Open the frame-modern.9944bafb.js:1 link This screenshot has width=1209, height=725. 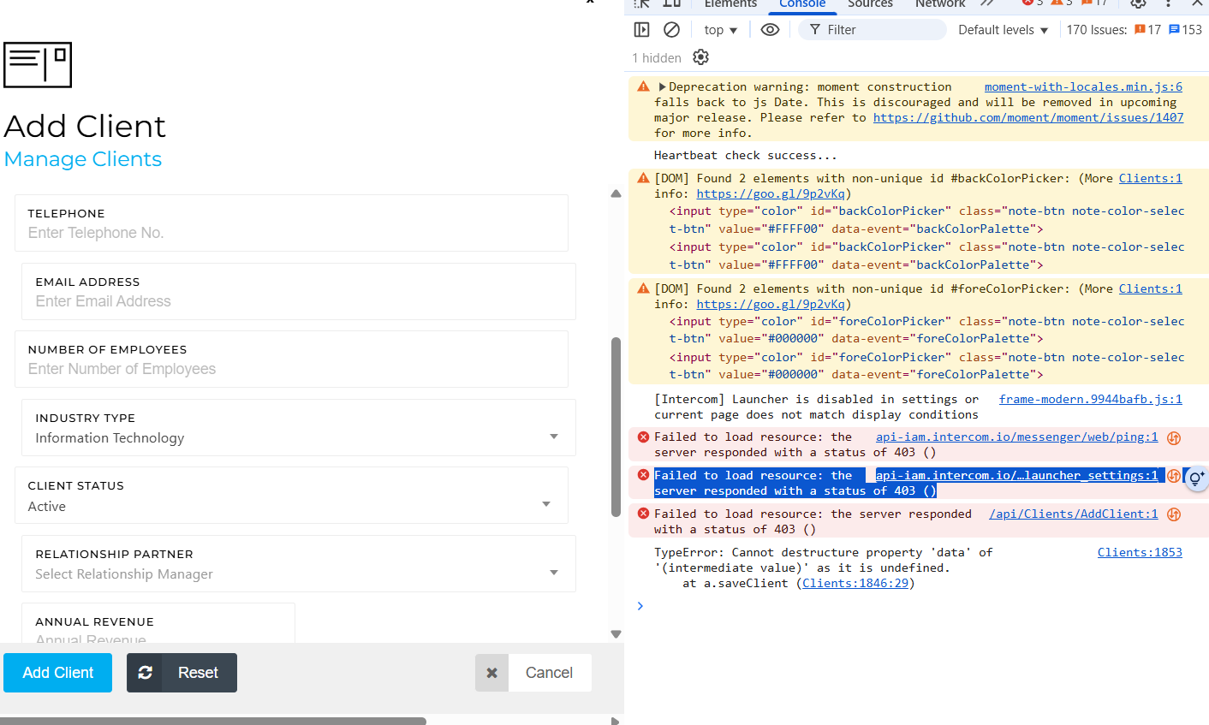(1090, 400)
